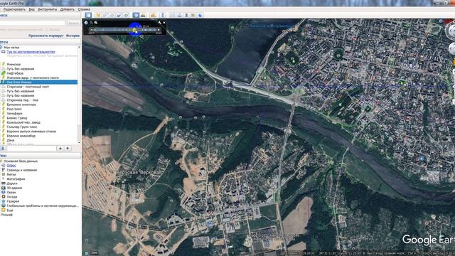Zoom out the time slider range

pos(92,23)
